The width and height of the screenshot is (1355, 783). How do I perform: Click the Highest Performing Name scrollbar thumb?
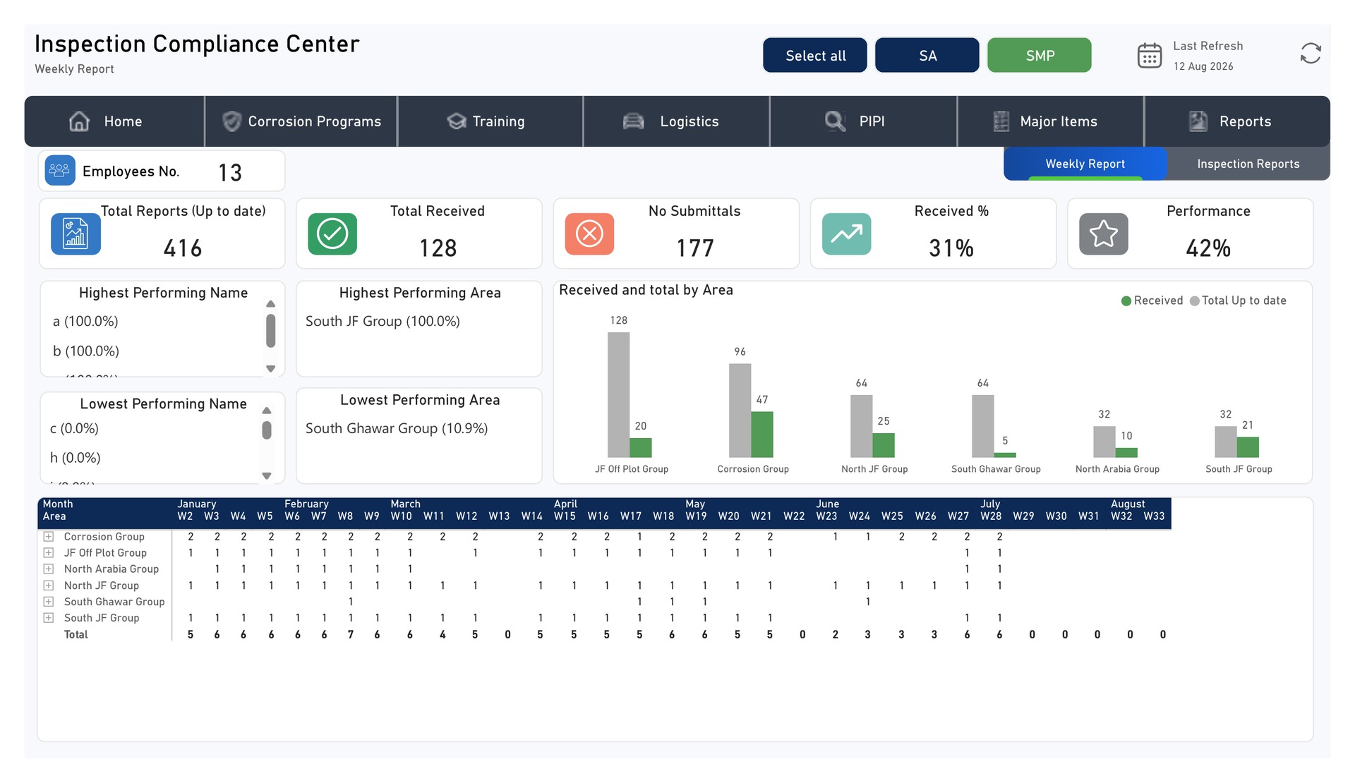coord(270,331)
